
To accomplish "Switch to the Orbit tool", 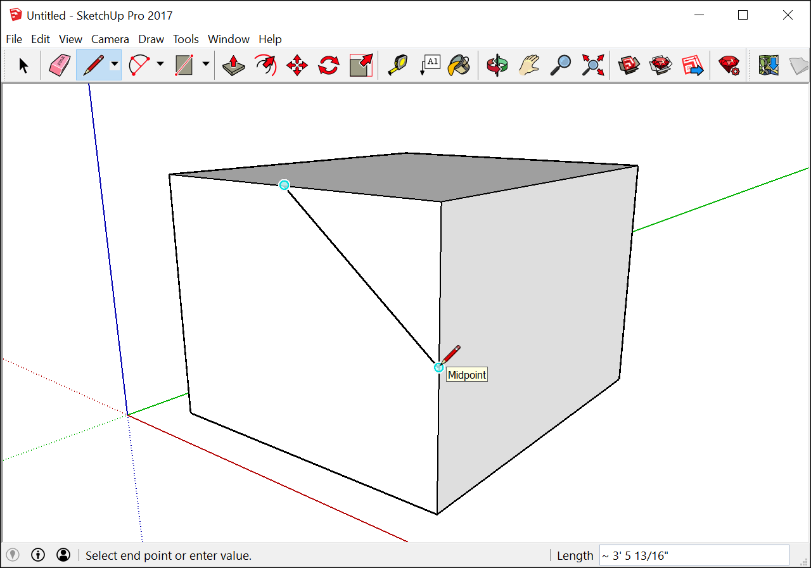I will (497, 65).
